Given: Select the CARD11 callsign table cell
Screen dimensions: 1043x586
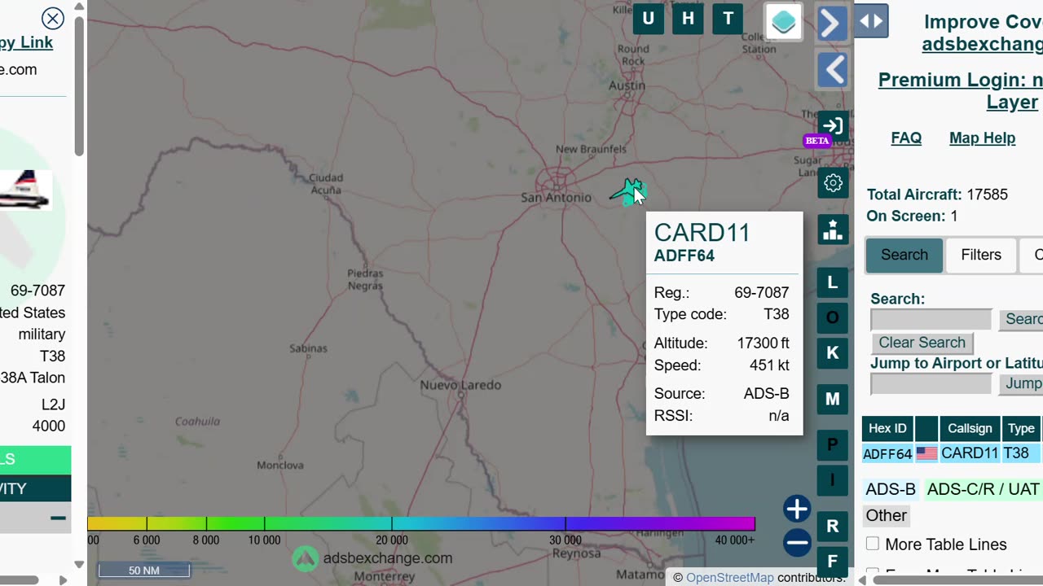Looking at the screenshot, I should pos(970,453).
